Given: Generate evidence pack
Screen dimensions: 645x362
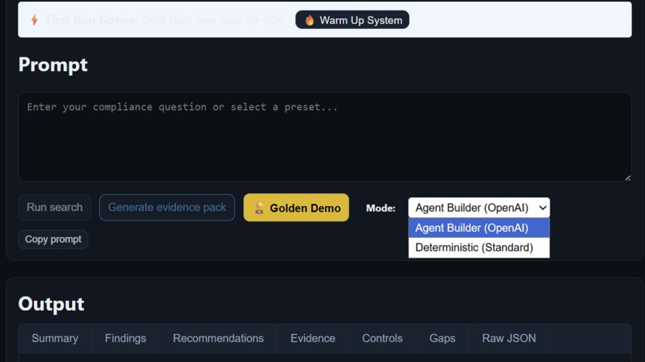Looking at the screenshot, I should [167, 207].
